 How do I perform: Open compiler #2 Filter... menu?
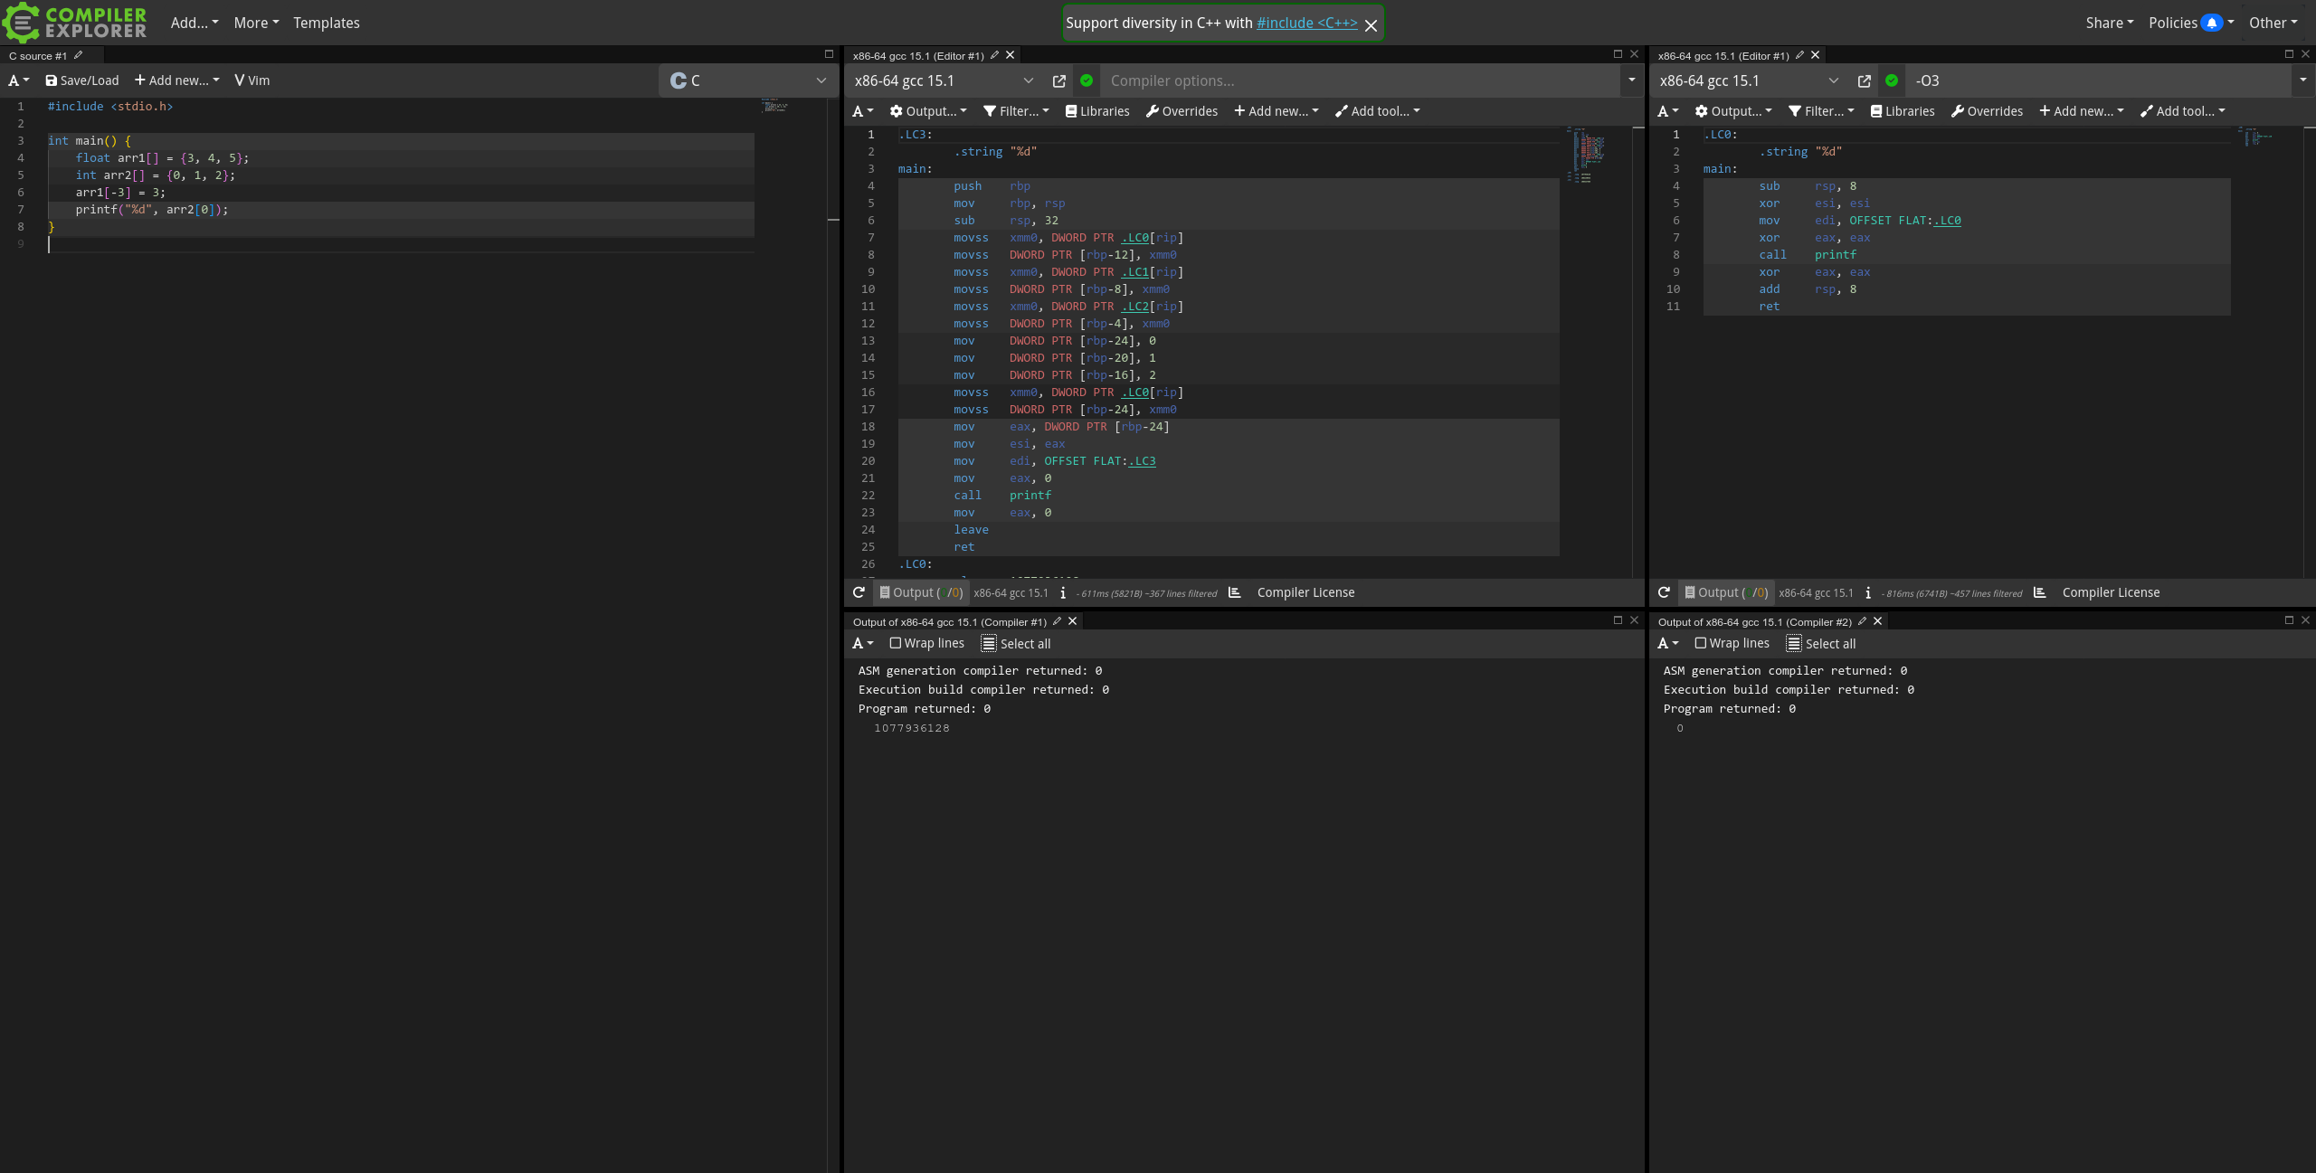coord(1821,111)
